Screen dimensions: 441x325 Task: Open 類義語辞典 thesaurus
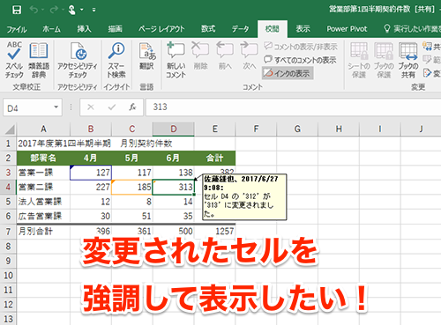point(39,60)
